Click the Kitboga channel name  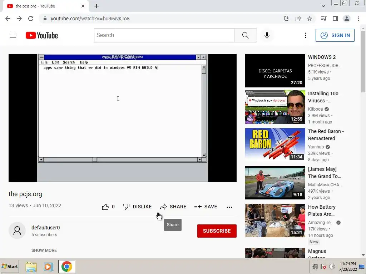(x=315, y=109)
